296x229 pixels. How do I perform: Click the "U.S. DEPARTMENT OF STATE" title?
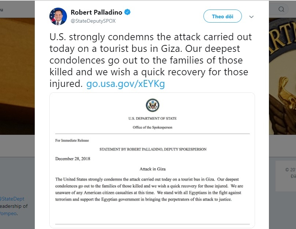tap(152, 119)
